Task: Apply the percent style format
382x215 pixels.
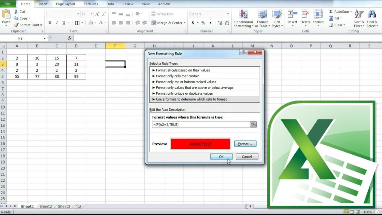Action: coord(203,23)
